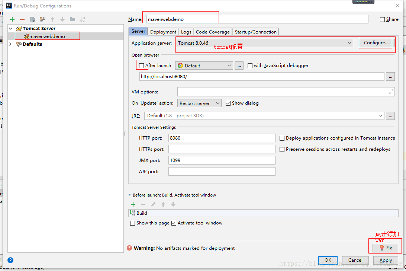Viewport: 406px width, 271px height.
Task: Collapse the Before launch section
Action: click(130, 195)
